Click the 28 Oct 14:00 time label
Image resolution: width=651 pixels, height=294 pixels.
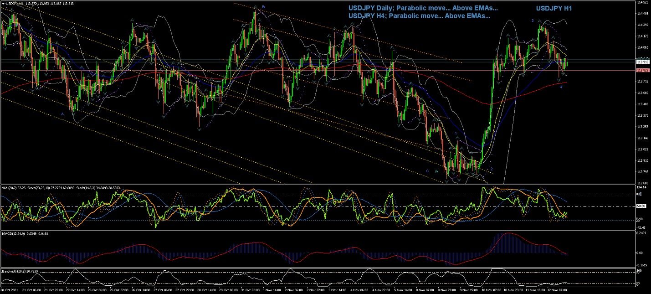pos(207,289)
